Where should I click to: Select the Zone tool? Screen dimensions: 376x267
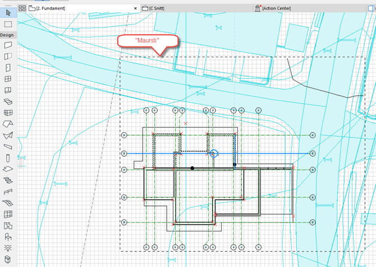(x=8, y=225)
